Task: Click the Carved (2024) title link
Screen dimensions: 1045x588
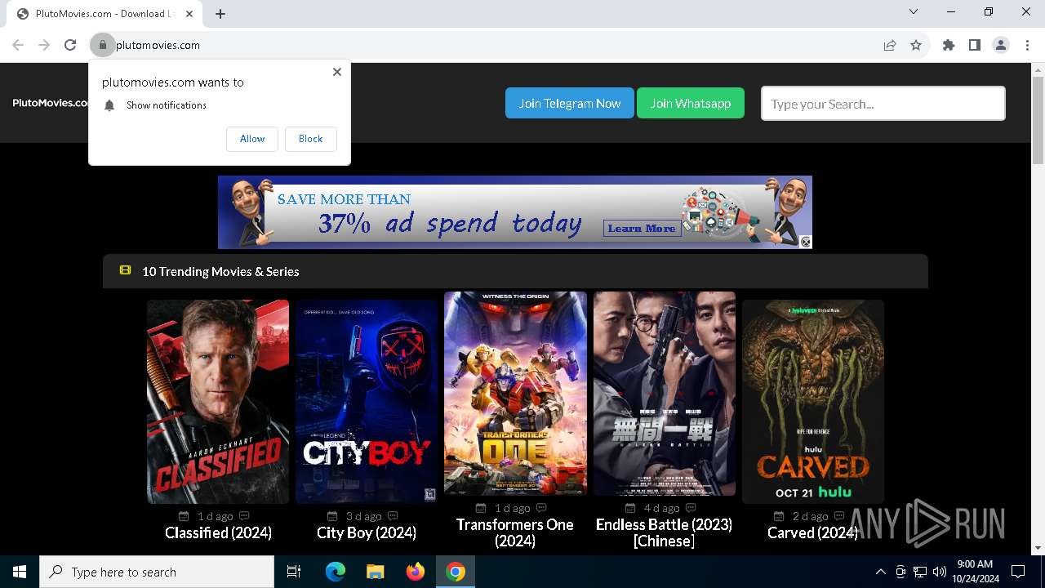Action: pos(813,532)
